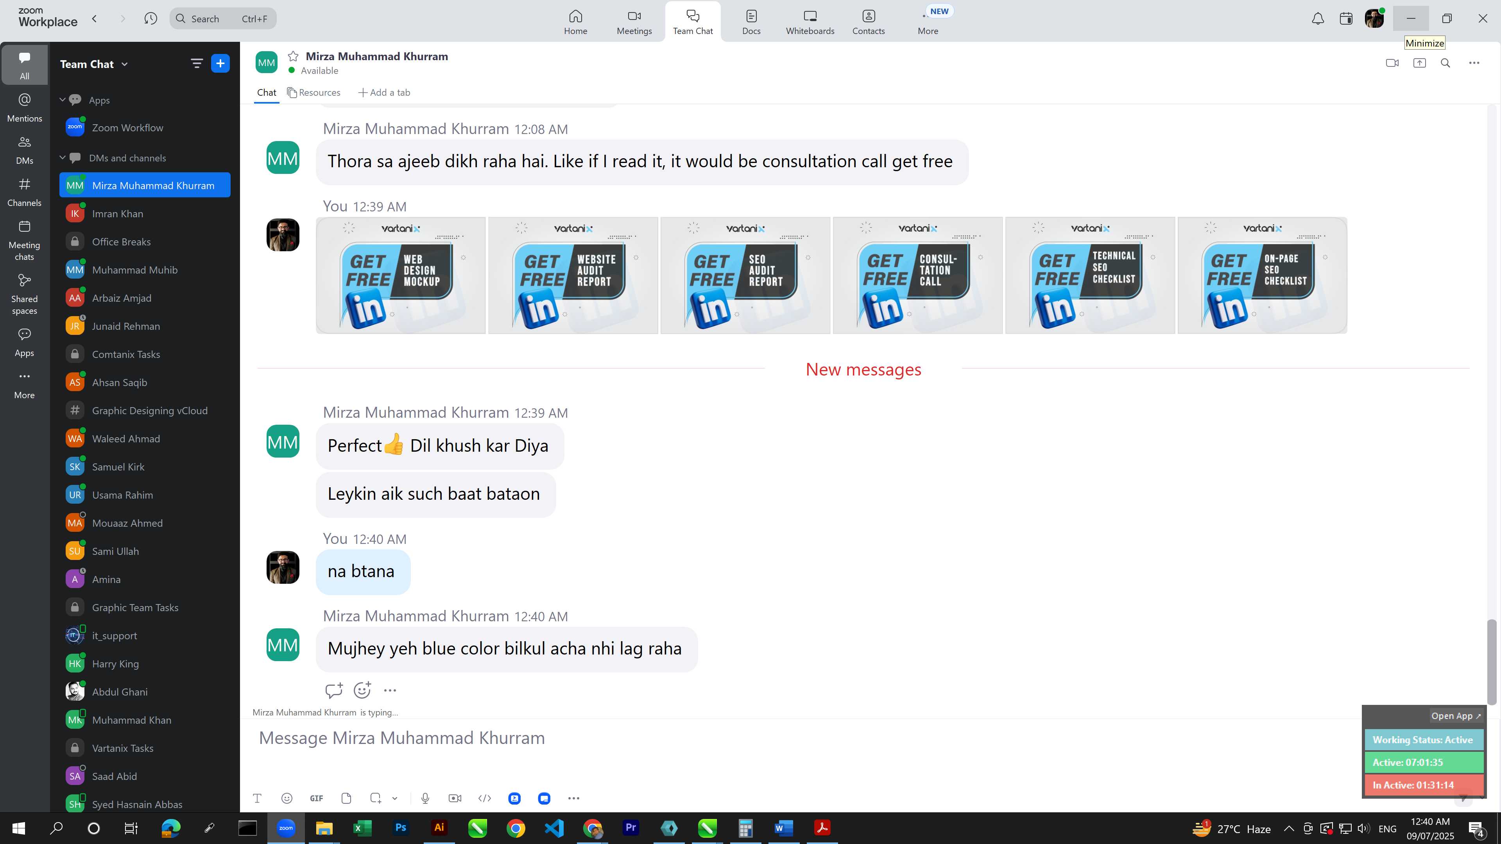Collapse the Apps section
Screen dimensions: 1501x844
point(63,100)
